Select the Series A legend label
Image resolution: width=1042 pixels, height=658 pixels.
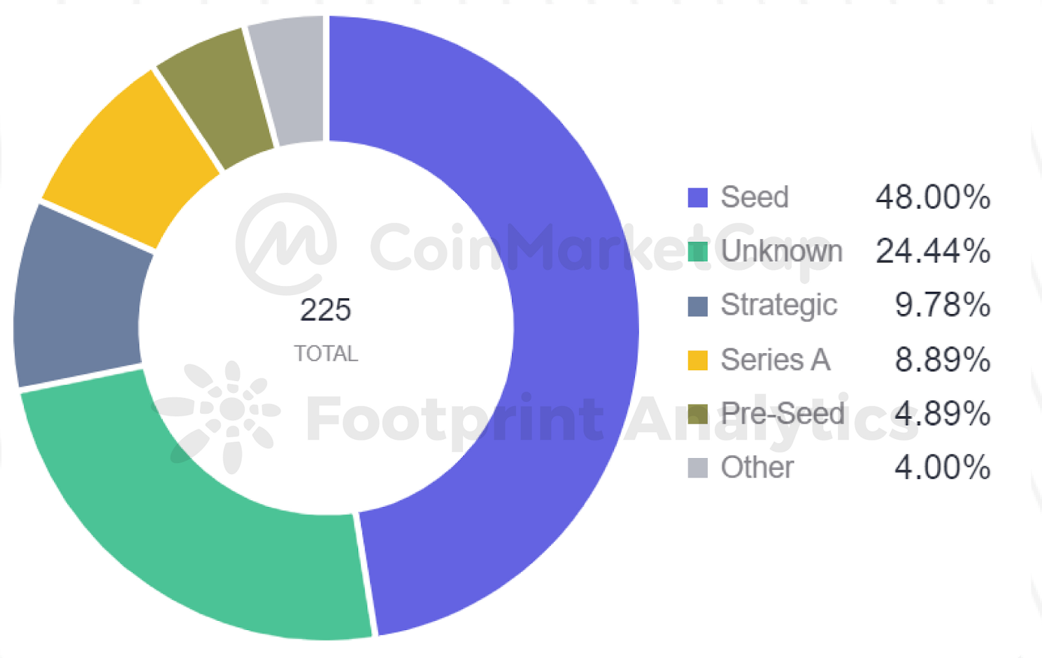775,360
